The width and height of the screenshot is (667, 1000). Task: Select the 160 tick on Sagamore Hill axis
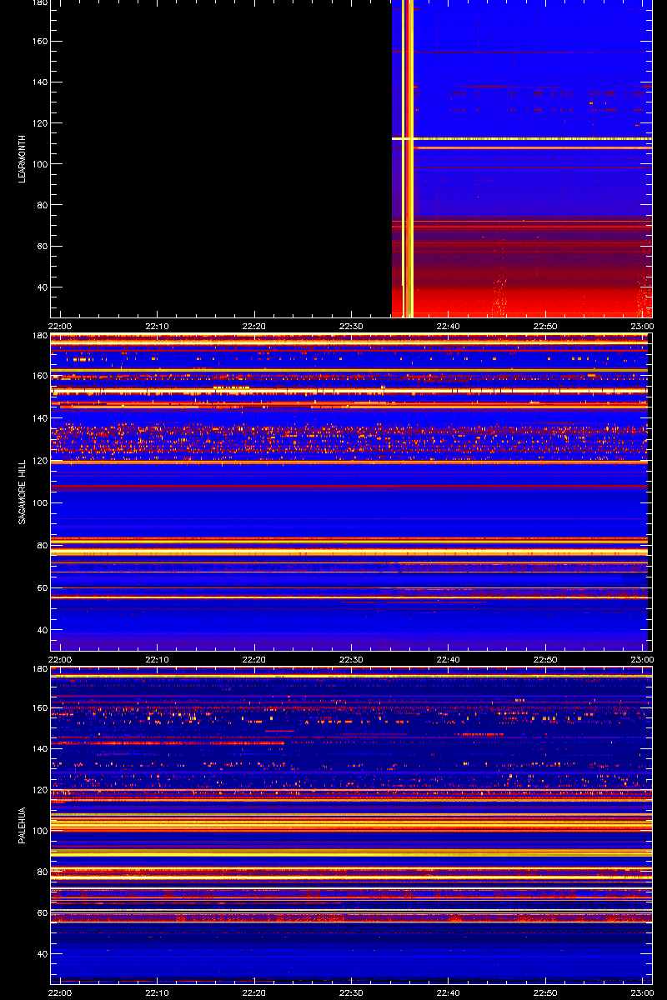(x=38, y=376)
